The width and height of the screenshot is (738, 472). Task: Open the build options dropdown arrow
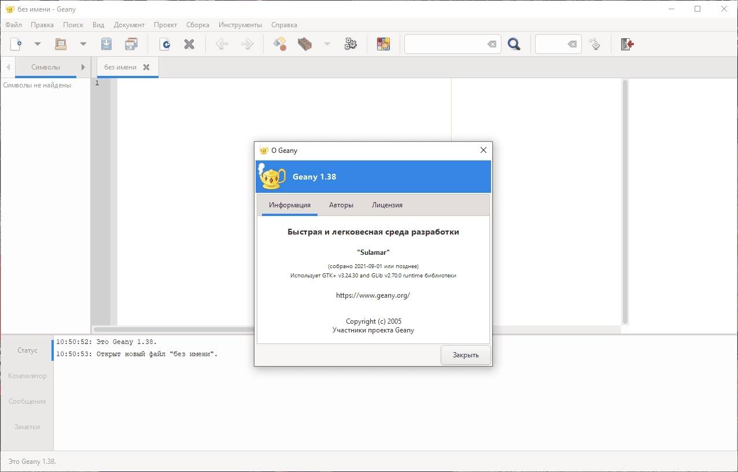pos(327,44)
